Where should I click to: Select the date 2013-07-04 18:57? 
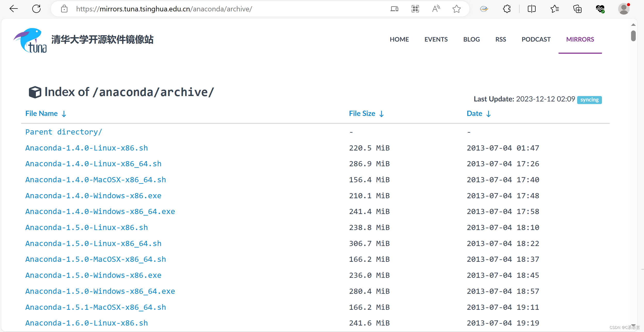[503, 291]
